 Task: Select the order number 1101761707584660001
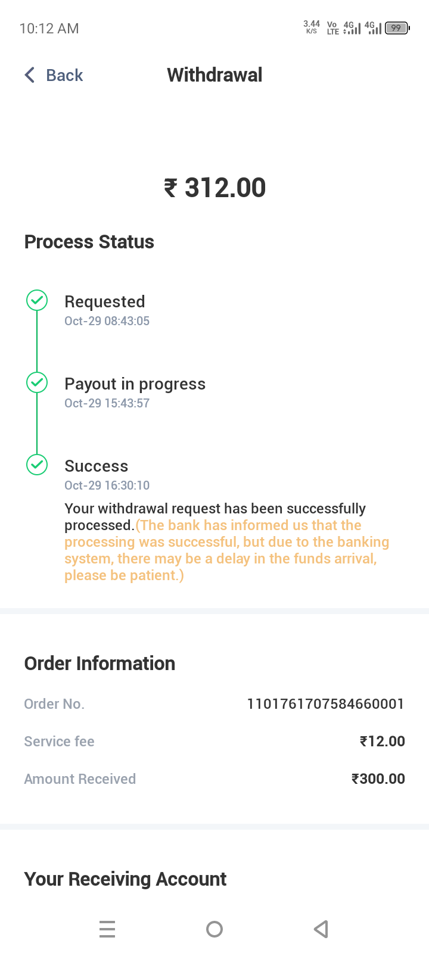point(325,703)
